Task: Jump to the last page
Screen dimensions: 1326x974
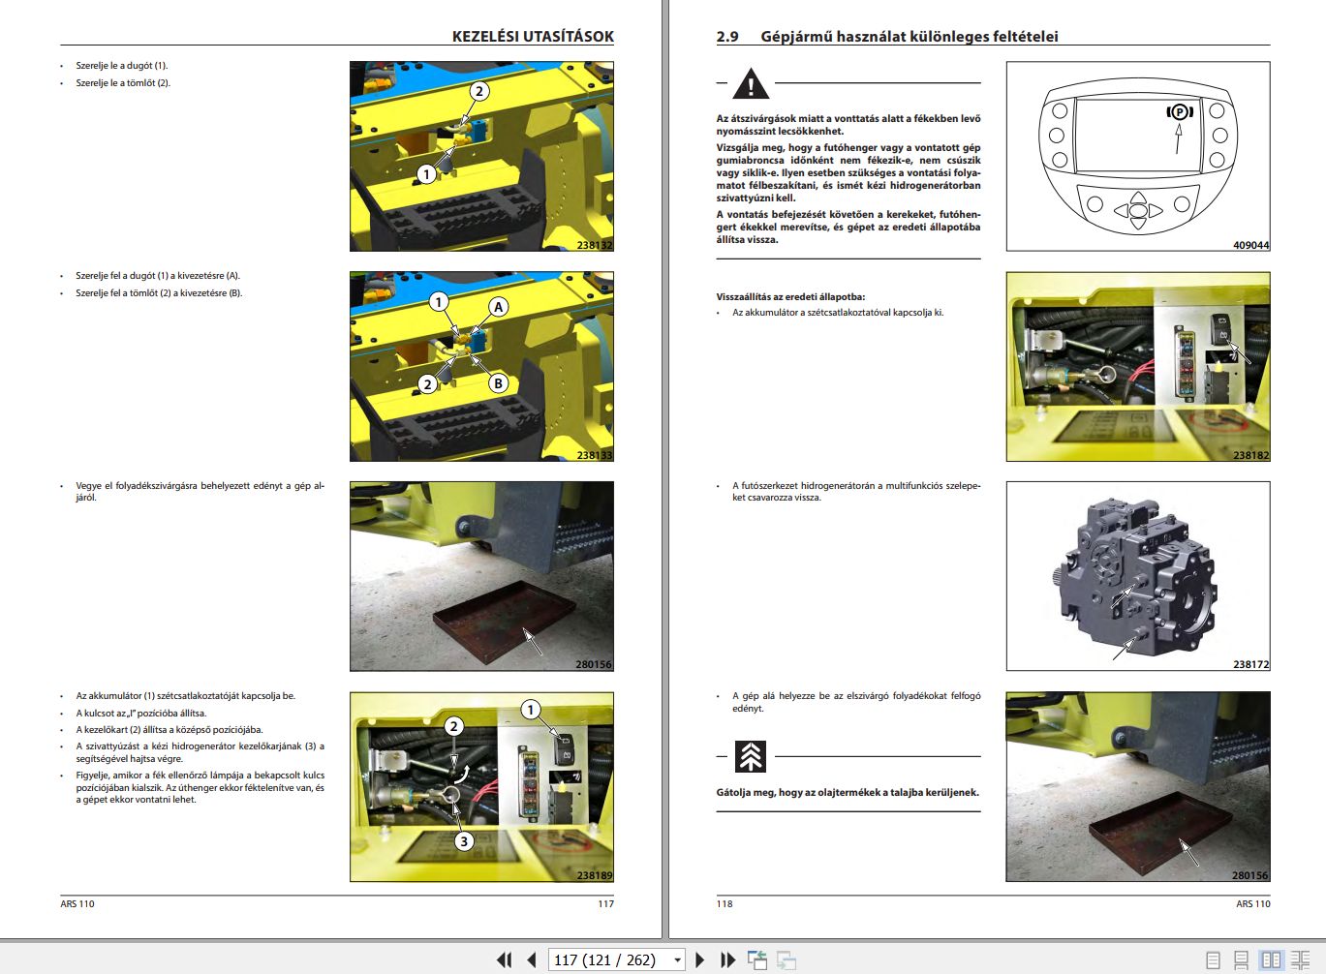Action: point(727,959)
